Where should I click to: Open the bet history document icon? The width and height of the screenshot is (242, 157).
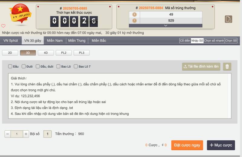[228, 19]
